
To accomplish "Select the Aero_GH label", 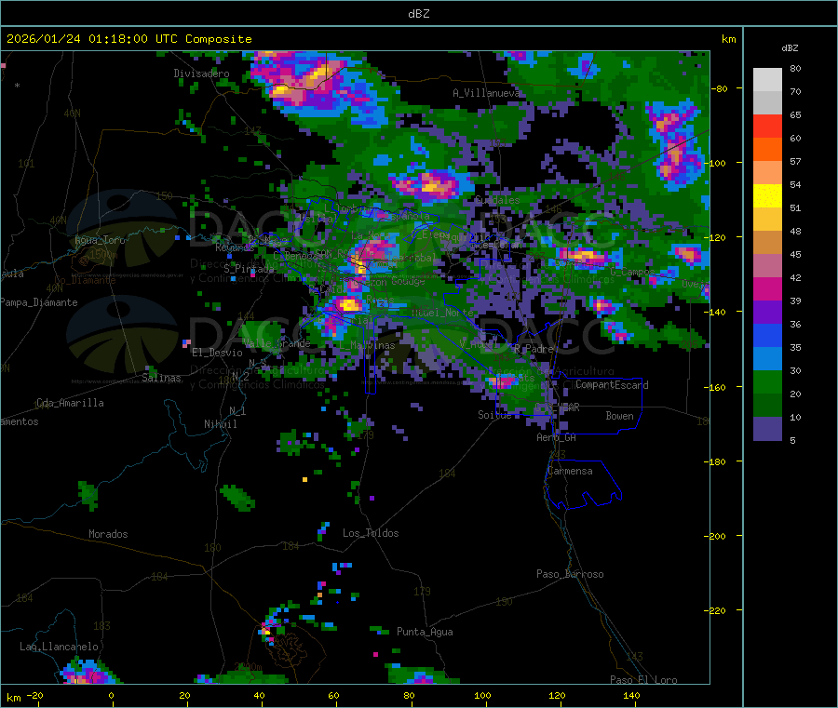I will tap(556, 437).
